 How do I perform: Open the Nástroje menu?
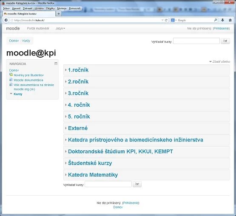pyautogui.click(x=62, y=8)
